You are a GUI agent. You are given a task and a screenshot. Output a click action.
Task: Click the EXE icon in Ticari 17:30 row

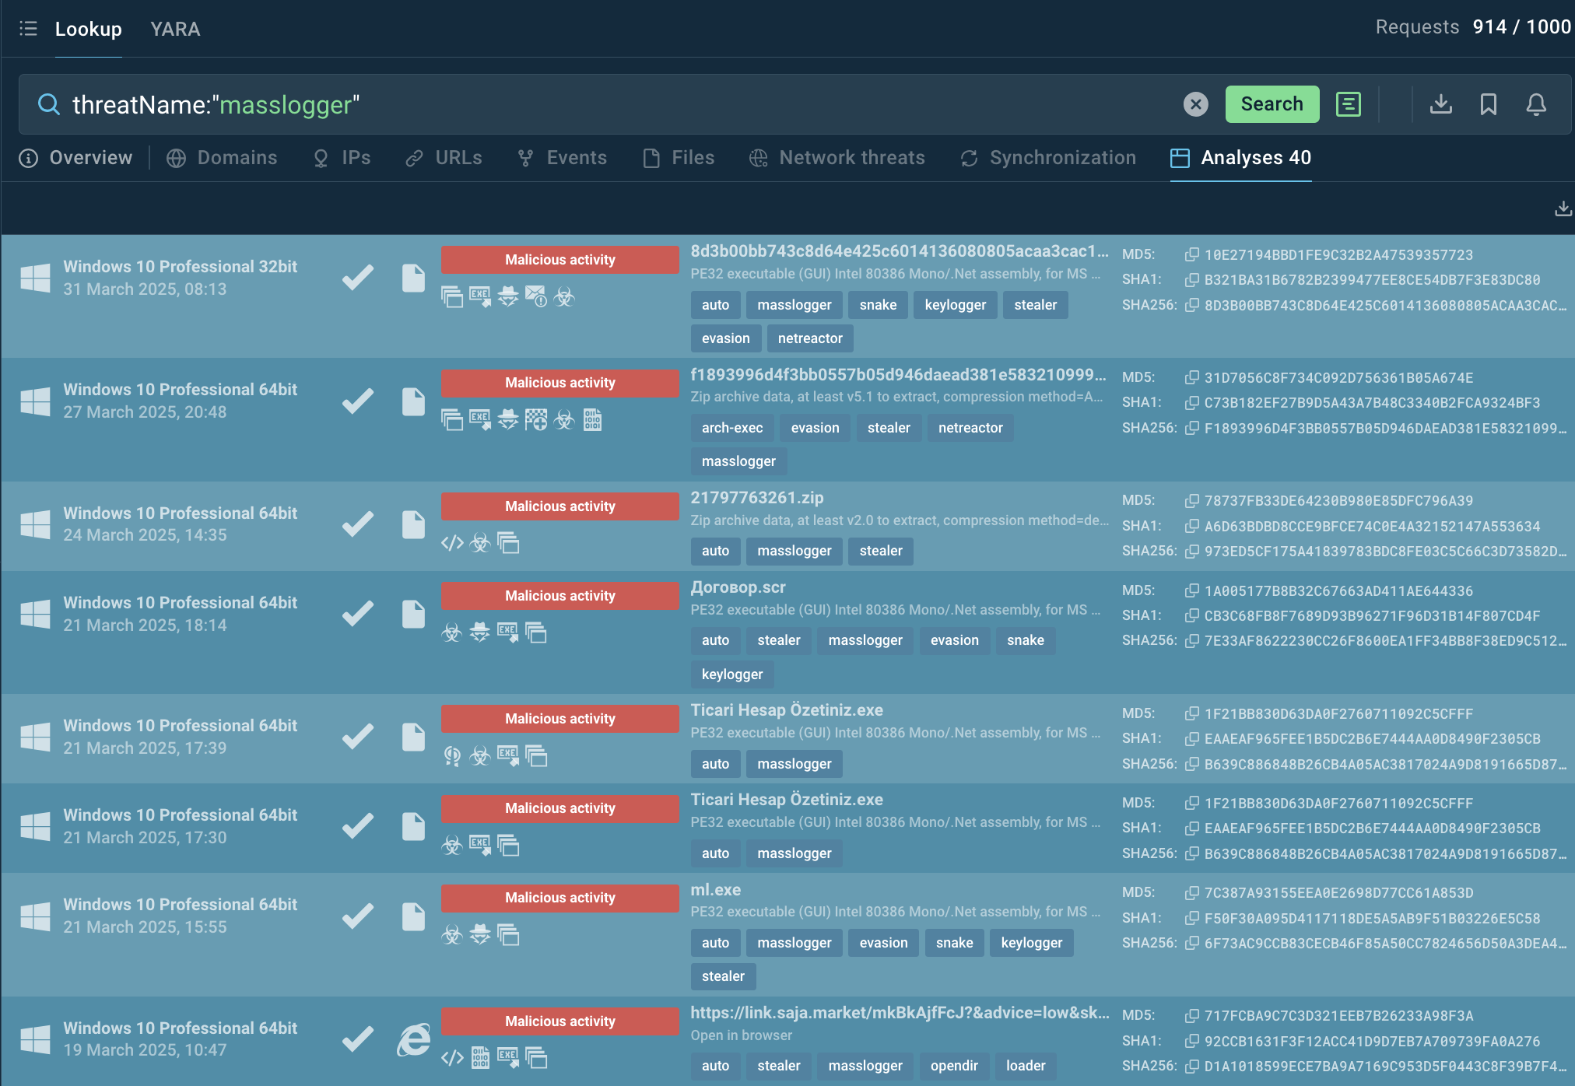480,845
